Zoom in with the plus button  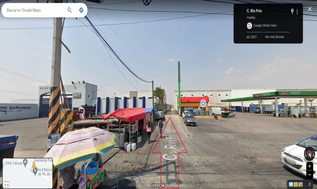click(309, 167)
